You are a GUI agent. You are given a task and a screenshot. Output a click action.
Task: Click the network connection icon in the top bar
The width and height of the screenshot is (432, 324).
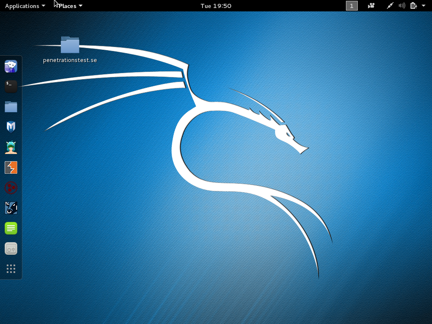coord(391,6)
